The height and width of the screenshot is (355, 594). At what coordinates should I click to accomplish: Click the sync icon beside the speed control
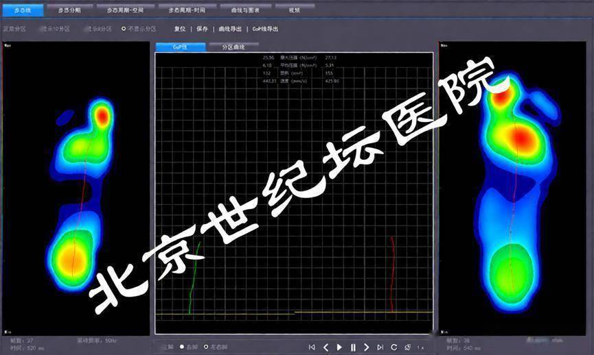pyautogui.click(x=407, y=347)
